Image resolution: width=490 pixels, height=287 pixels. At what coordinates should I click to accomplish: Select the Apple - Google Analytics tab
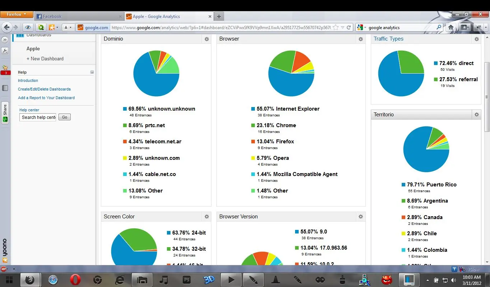tap(169, 17)
